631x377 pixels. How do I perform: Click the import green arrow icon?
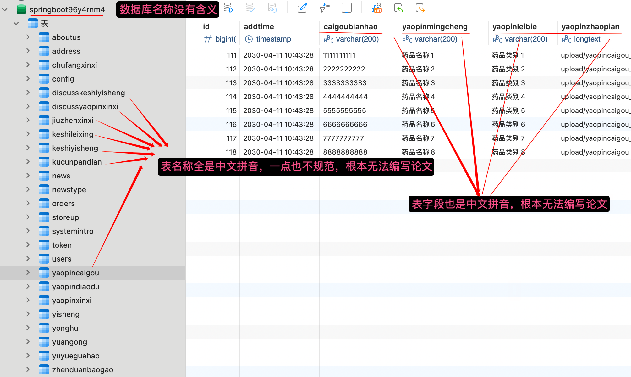(398, 8)
